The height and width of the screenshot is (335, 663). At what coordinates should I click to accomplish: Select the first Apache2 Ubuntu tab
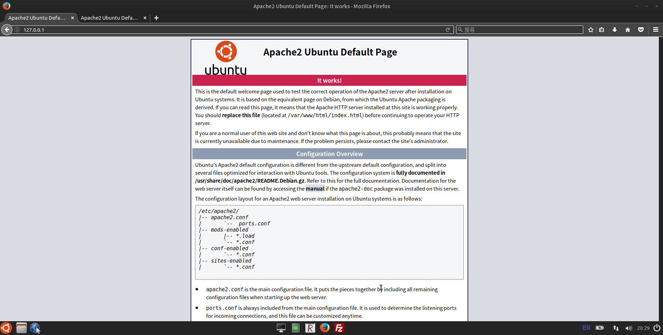pos(36,18)
